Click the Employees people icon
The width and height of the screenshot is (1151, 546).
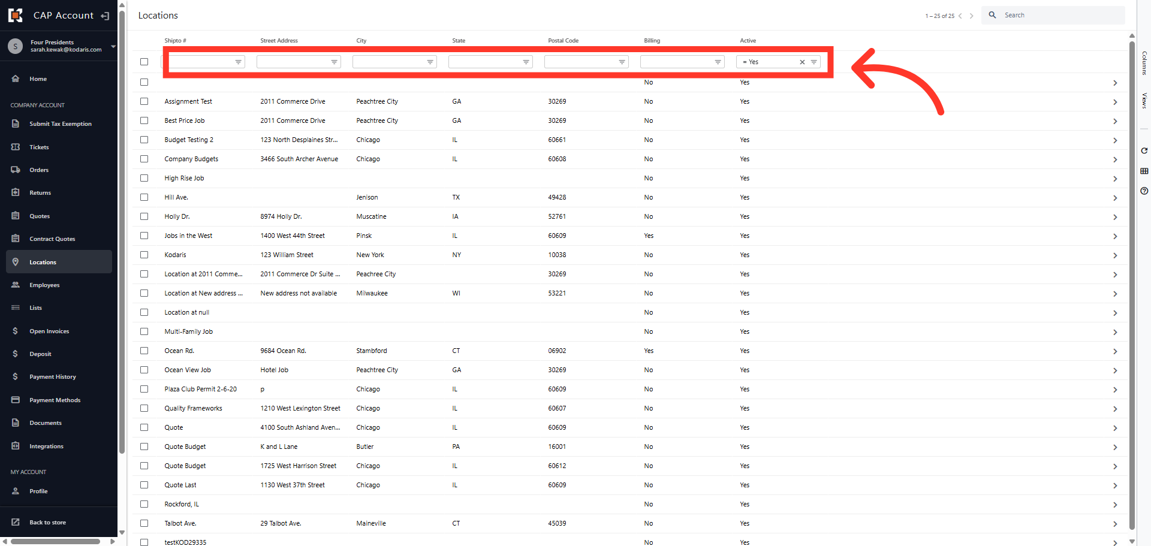16,285
